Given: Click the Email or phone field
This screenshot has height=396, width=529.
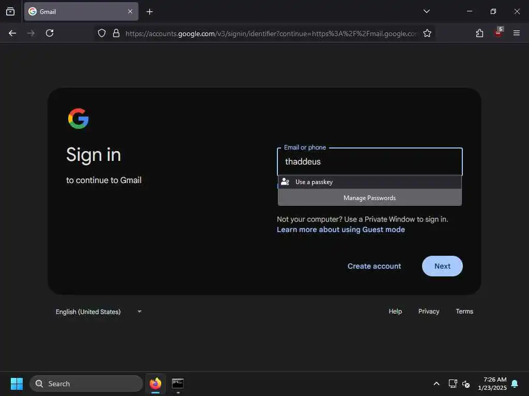Looking at the screenshot, I should [369, 161].
